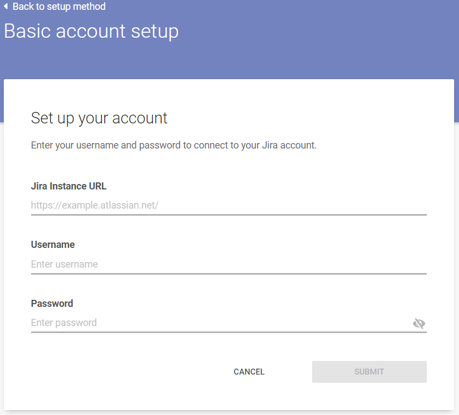459x415 pixels.
Task: Click the 'Enter password' placeholder text
Action: (x=64, y=323)
